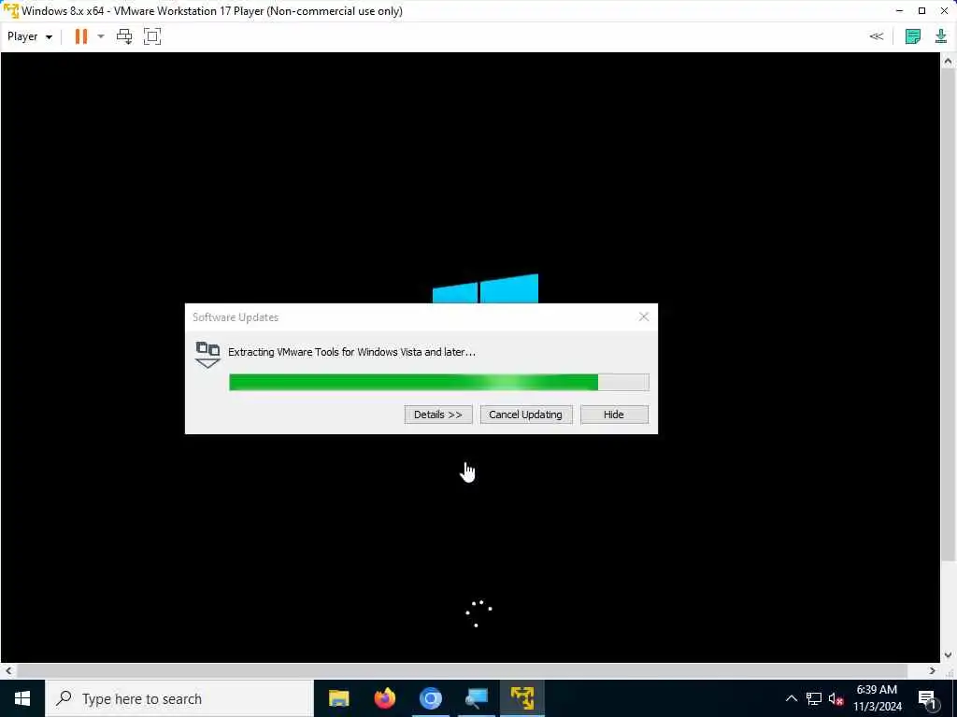Launch the Chromium browser from taskbar
The height and width of the screenshot is (717, 957).
click(430, 698)
